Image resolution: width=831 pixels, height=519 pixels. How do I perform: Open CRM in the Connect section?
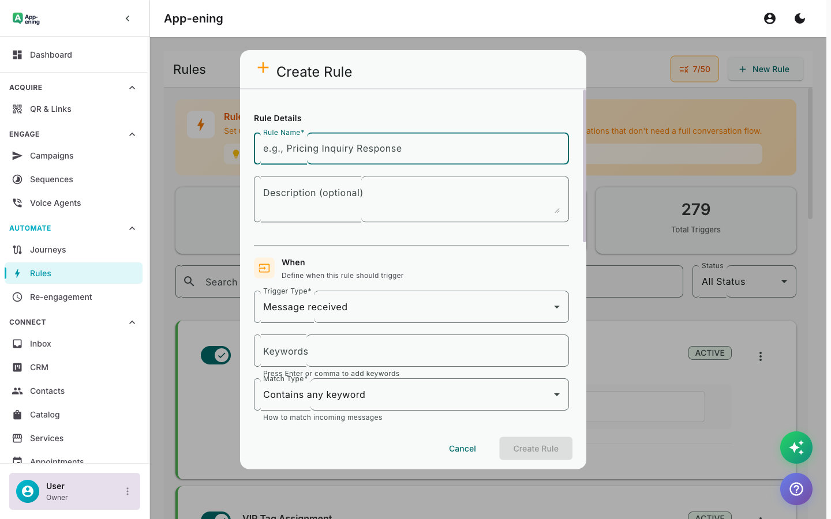[38, 367]
